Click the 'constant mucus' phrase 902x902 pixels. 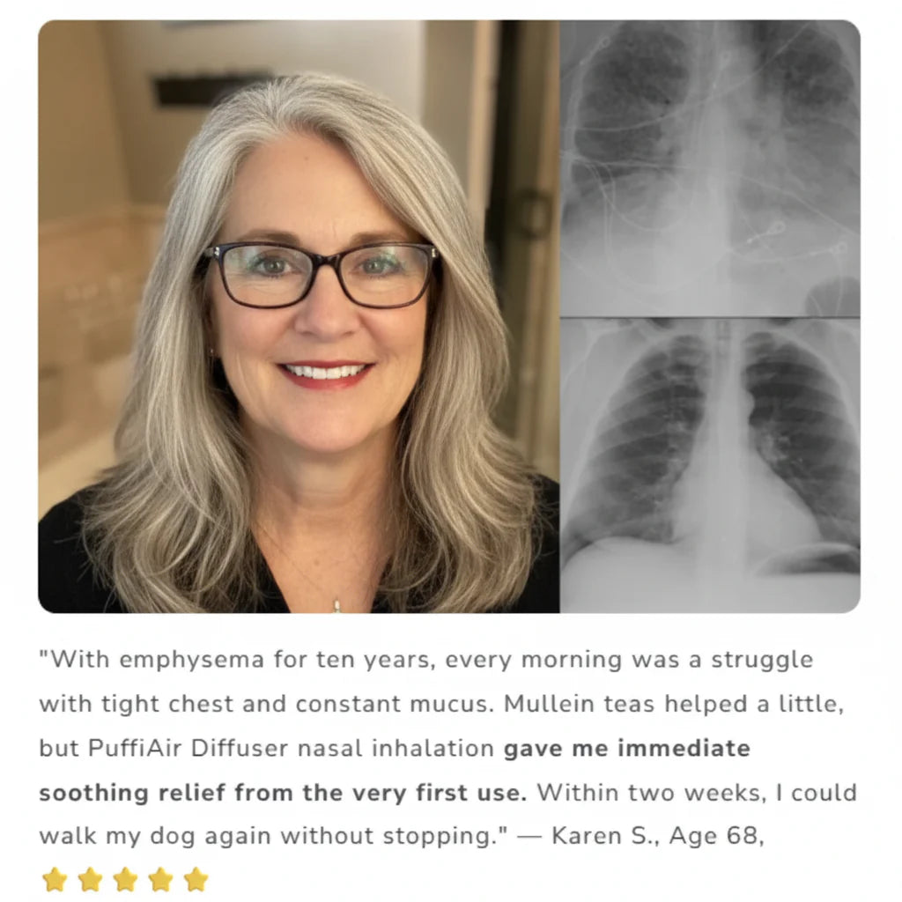[x=395, y=704]
